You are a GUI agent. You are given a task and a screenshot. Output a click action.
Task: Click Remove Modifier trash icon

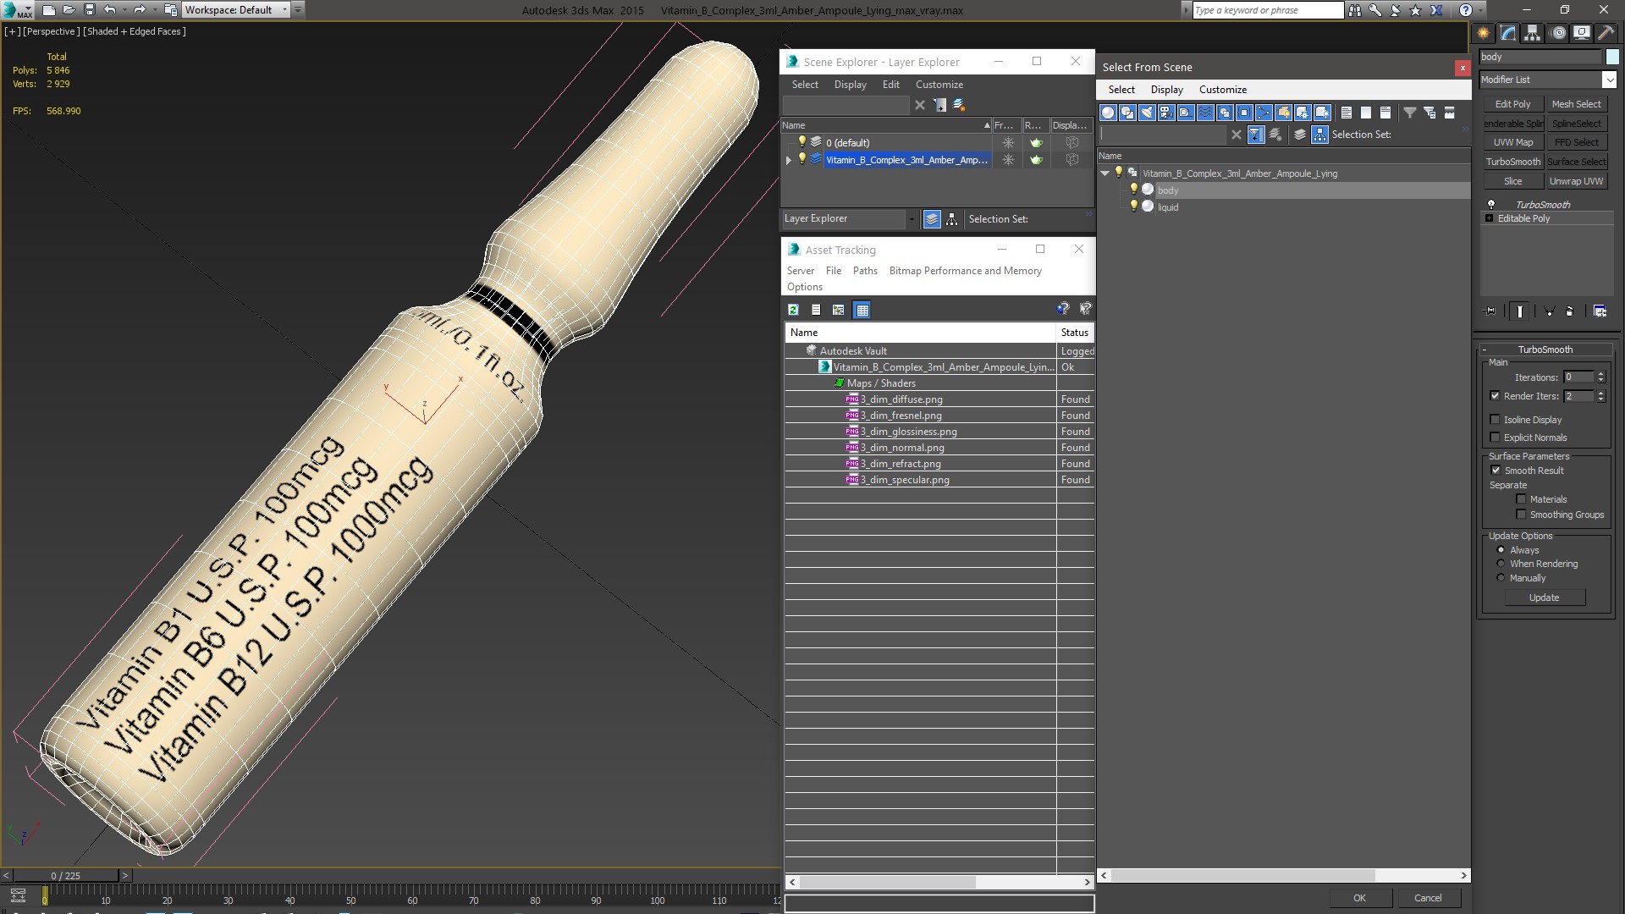pyautogui.click(x=1570, y=311)
